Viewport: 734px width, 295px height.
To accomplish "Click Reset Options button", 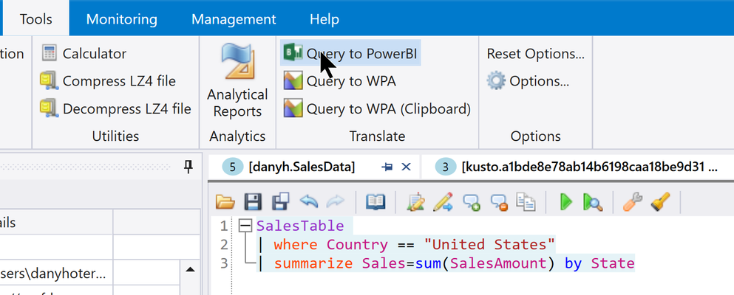I will point(535,54).
